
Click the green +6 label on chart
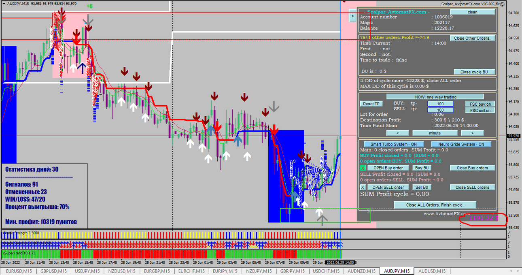pos(89,6)
